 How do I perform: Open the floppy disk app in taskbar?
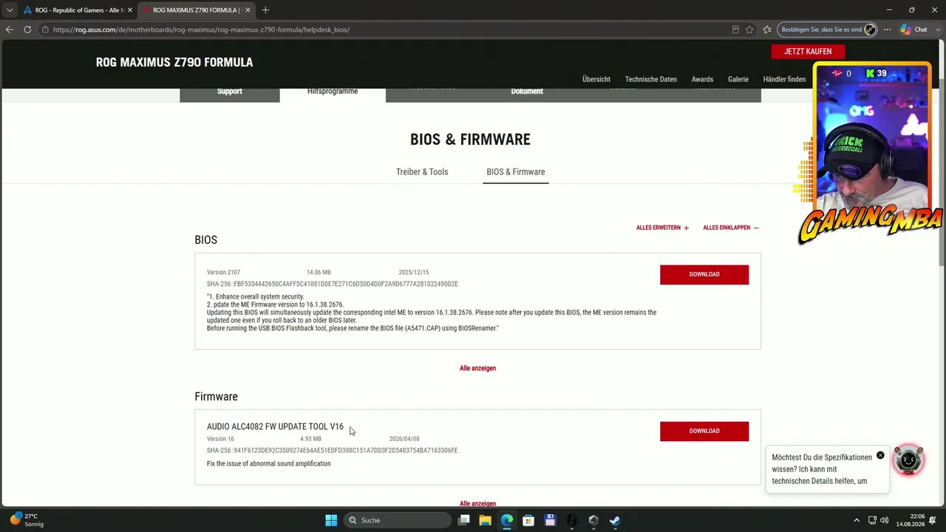[x=550, y=520]
